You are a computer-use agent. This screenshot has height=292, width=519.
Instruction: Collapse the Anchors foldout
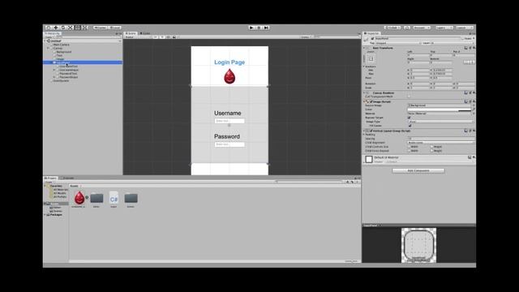364,67
